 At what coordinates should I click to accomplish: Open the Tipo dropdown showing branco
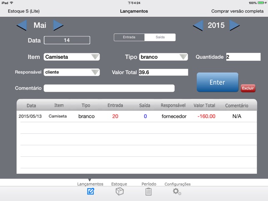click(163, 57)
